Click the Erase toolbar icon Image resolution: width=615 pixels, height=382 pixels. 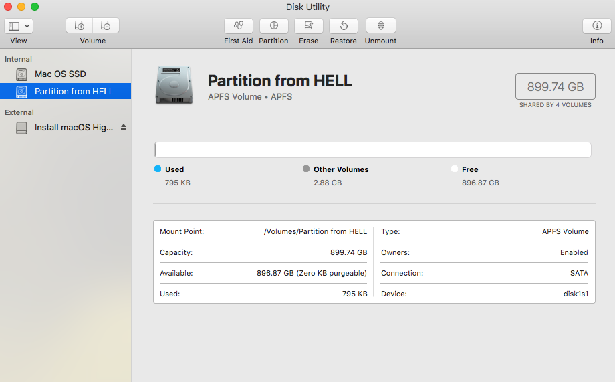coord(309,26)
